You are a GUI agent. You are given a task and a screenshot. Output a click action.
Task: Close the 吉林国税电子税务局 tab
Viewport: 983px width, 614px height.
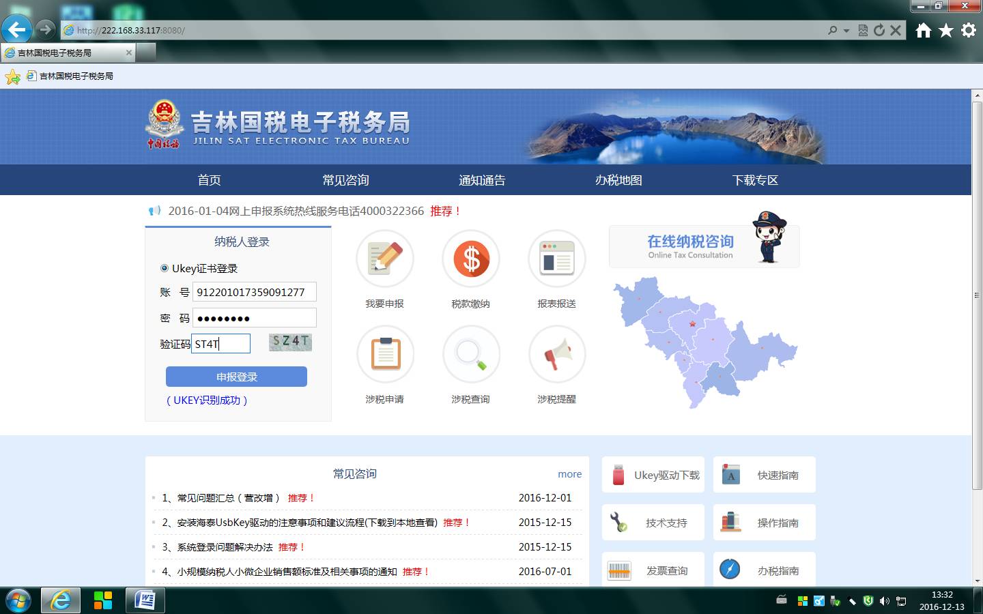(128, 53)
